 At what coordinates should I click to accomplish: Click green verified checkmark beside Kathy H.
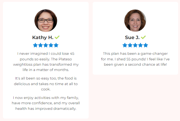coord(57,37)
